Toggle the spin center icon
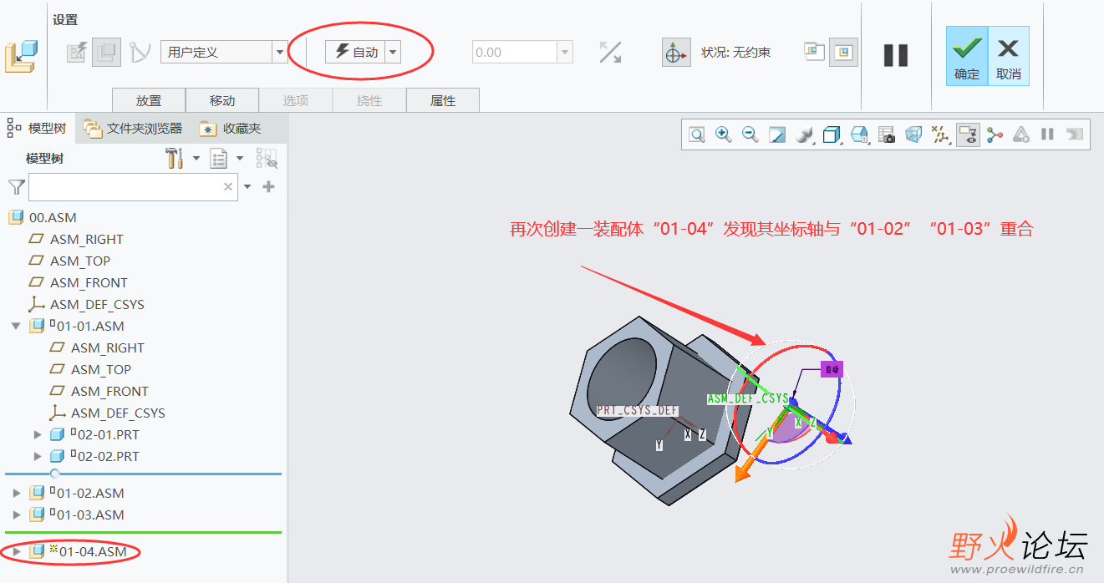Screen dimensions: 1104x583 (x=995, y=134)
